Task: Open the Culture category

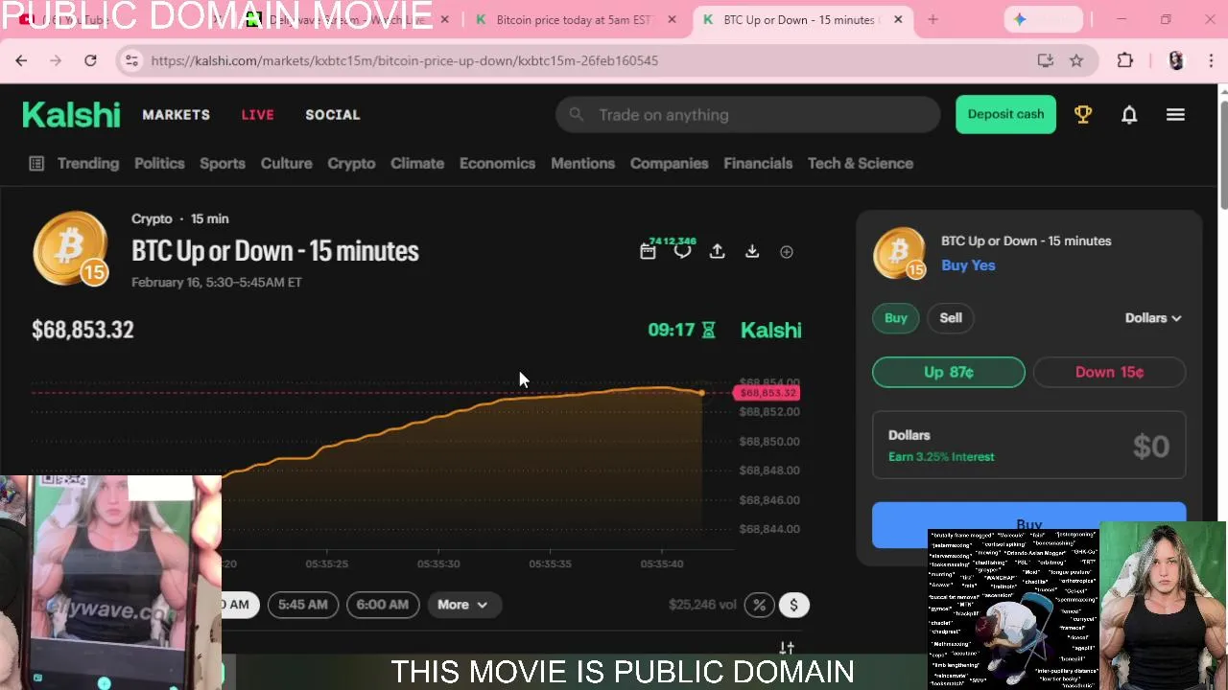Action: pos(287,164)
